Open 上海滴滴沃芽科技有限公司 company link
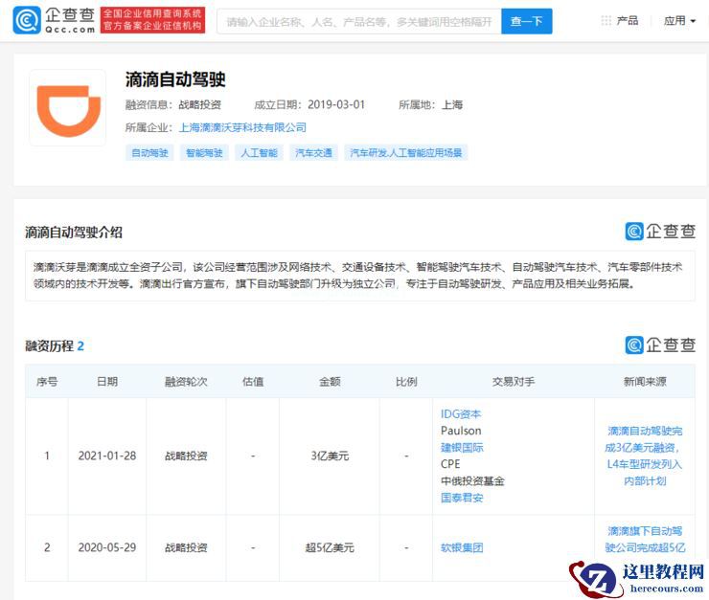709x600 pixels. click(242, 128)
